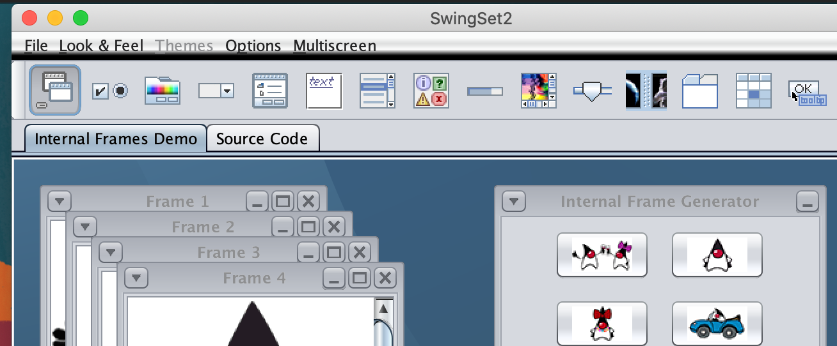Click the scroll up arrow in Frame 4

pyautogui.click(x=383, y=309)
